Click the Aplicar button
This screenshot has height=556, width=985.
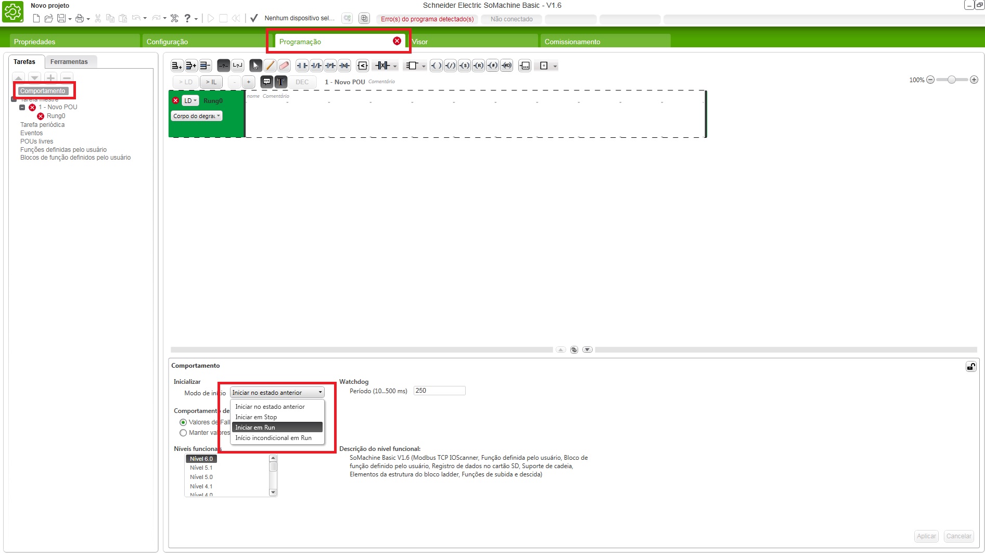pos(926,536)
